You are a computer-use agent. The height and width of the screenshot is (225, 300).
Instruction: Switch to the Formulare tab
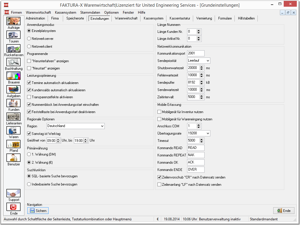tap(225, 18)
